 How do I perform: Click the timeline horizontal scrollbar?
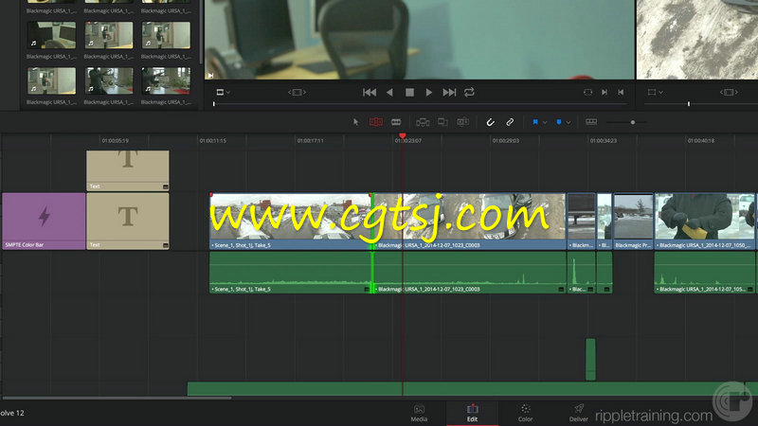coord(117,399)
